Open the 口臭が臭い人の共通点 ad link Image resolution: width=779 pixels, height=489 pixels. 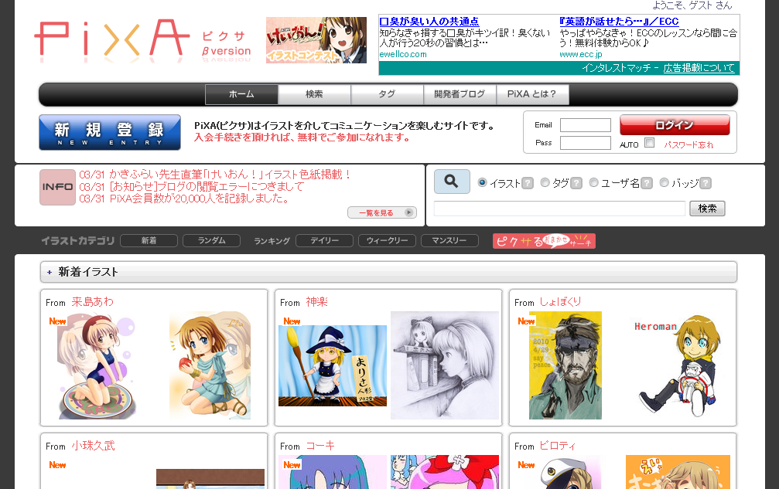click(429, 22)
